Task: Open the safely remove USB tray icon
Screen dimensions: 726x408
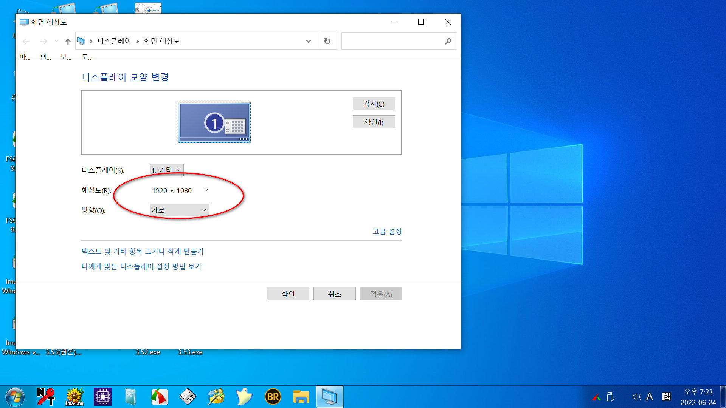Action: point(610,397)
